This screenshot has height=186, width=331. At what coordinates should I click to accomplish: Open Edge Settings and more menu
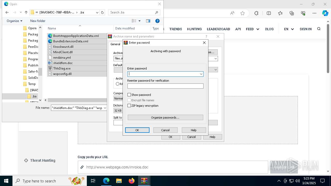coord(314,13)
